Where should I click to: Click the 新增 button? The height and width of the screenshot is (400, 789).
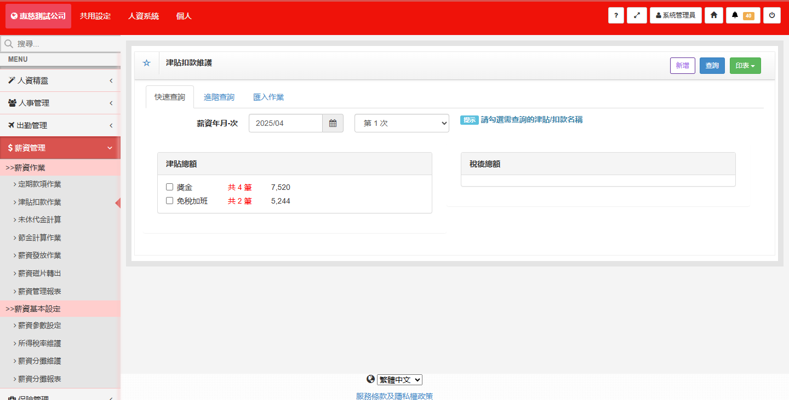point(682,66)
